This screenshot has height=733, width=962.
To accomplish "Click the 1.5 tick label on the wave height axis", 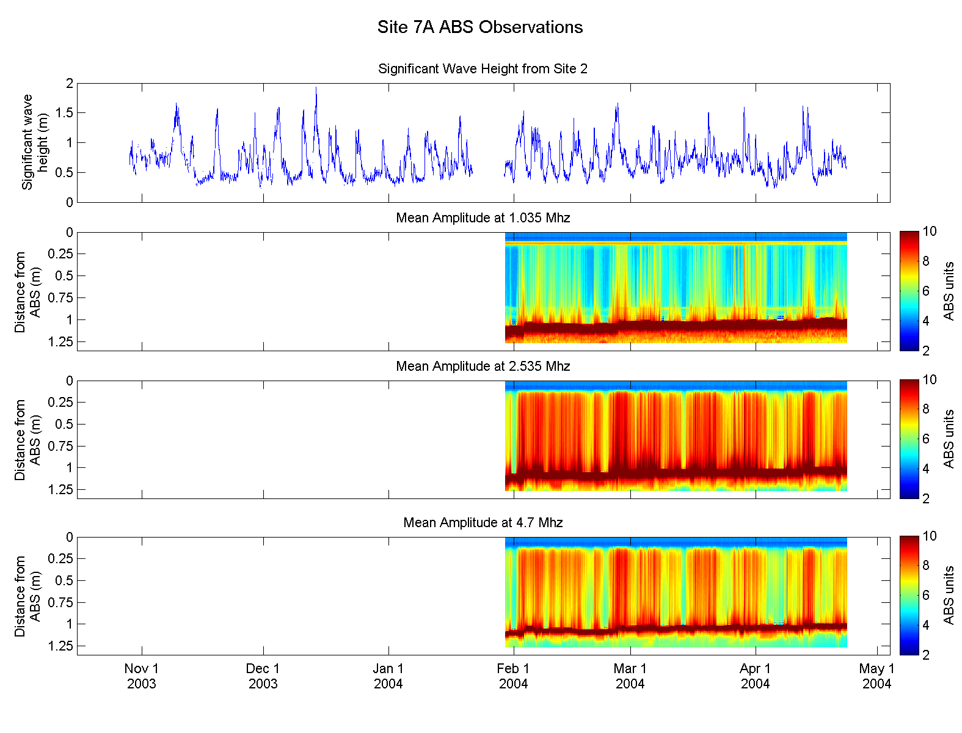I will [x=64, y=113].
